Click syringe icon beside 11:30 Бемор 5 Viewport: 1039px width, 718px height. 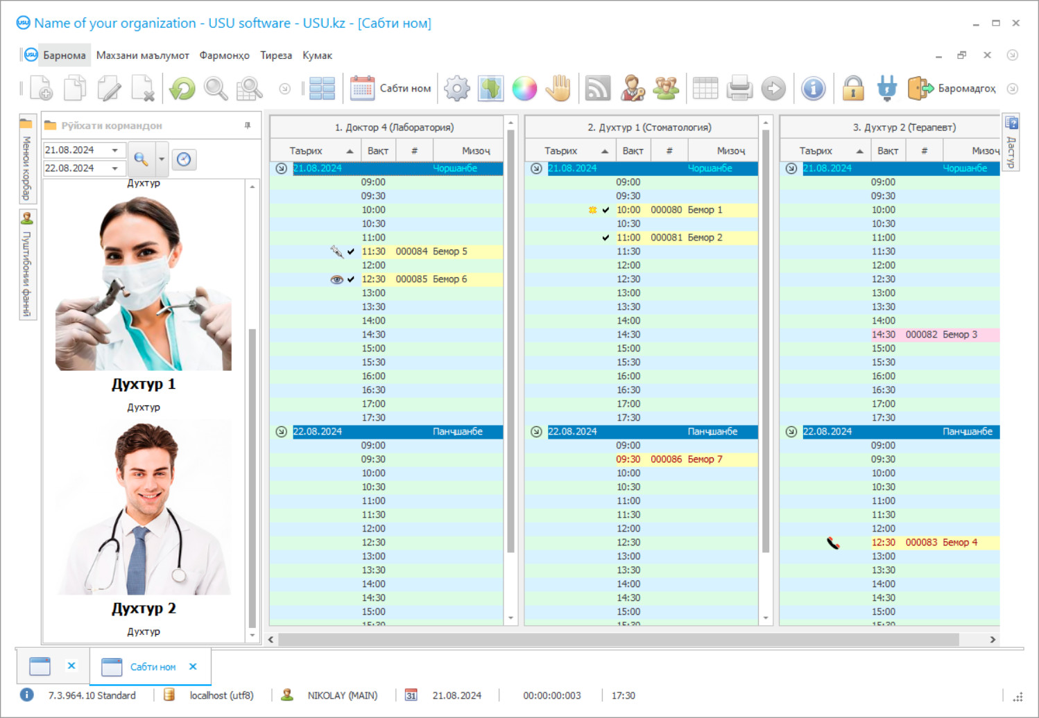336,252
